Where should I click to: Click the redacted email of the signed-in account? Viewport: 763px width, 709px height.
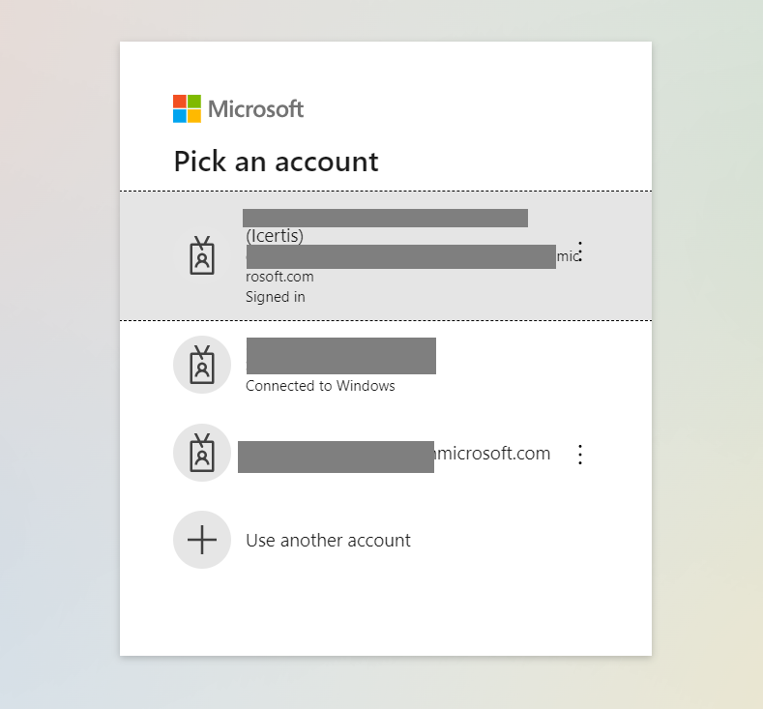(400, 256)
